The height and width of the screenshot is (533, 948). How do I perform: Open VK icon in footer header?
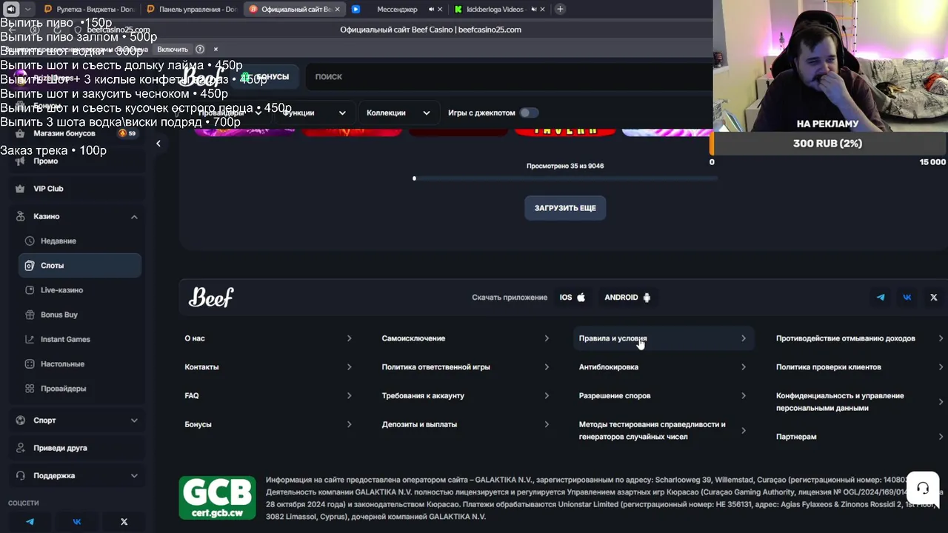coord(907,297)
